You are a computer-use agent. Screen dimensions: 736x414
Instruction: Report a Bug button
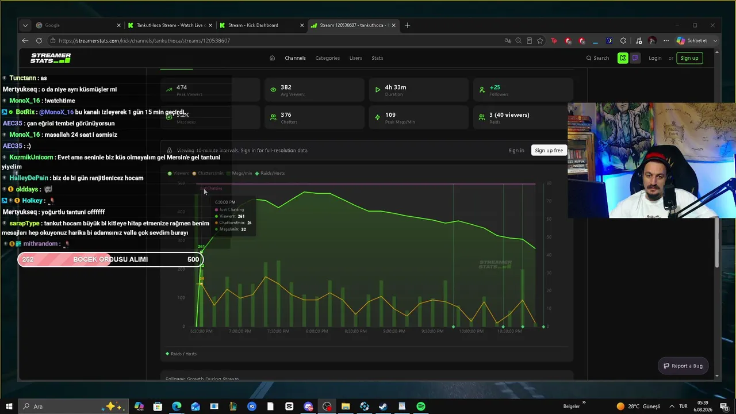point(683,366)
